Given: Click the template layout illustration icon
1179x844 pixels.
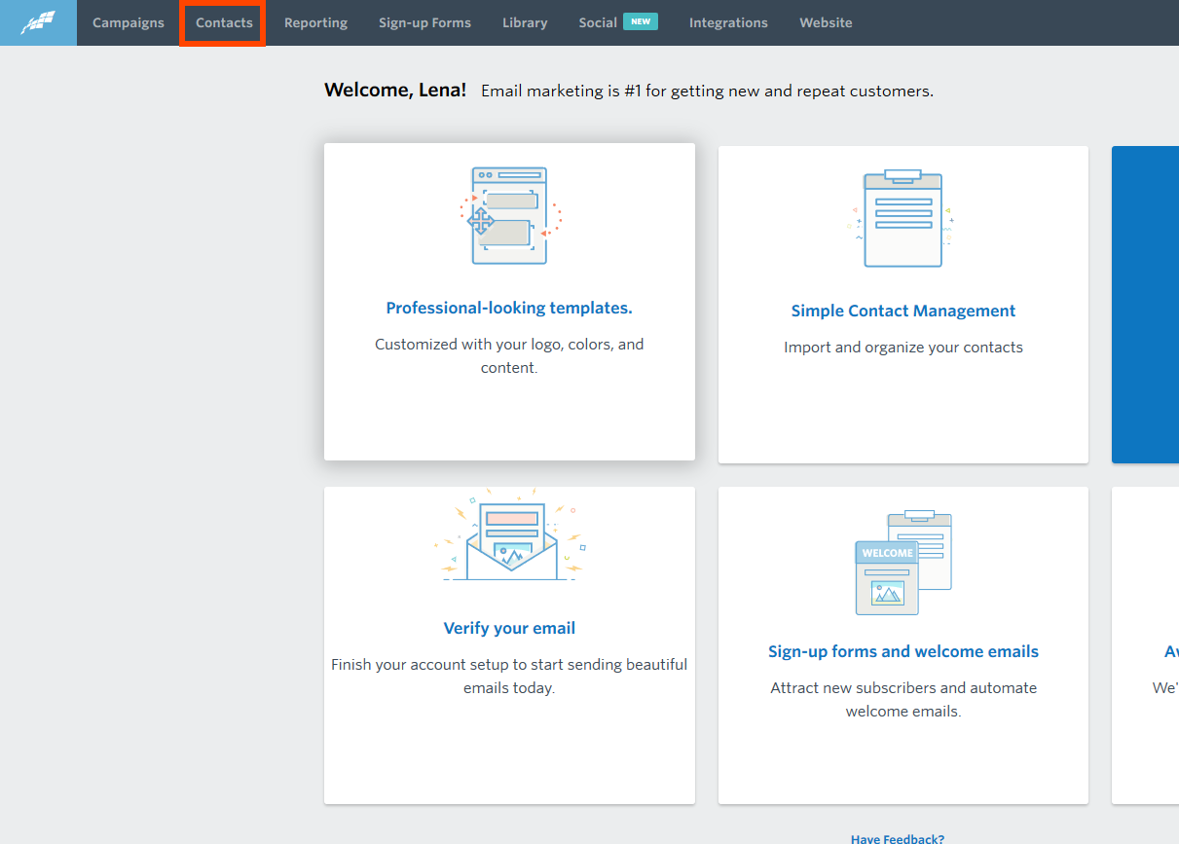Looking at the screenshot, I should coord(509,216).
